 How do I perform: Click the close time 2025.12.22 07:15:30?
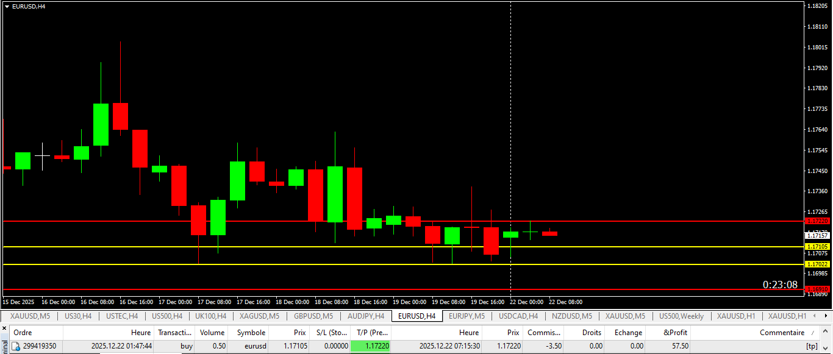[449, 346]
